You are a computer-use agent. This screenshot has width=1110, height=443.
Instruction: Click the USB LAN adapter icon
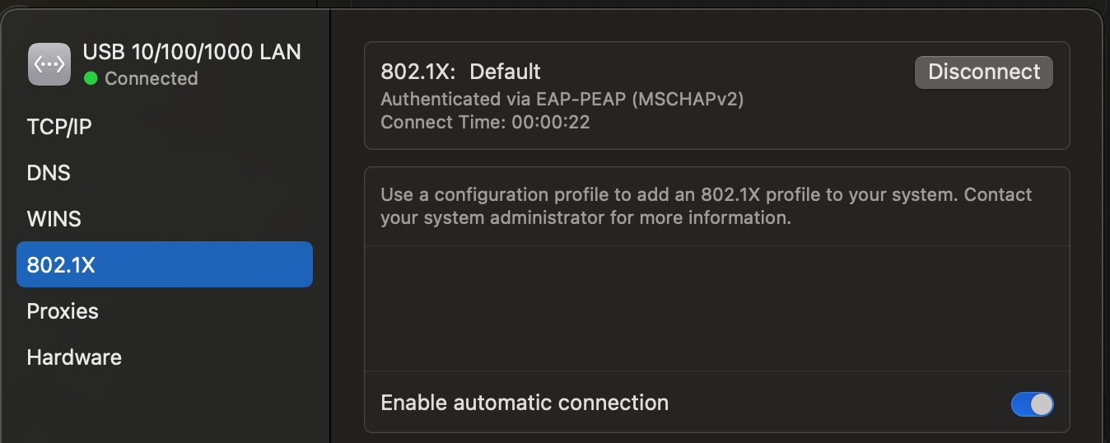(x=49, y=64)
